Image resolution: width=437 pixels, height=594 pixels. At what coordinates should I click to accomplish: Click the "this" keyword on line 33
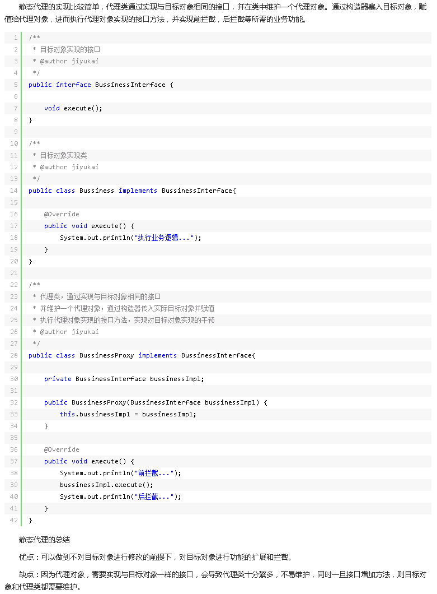(x=67, y=414)
